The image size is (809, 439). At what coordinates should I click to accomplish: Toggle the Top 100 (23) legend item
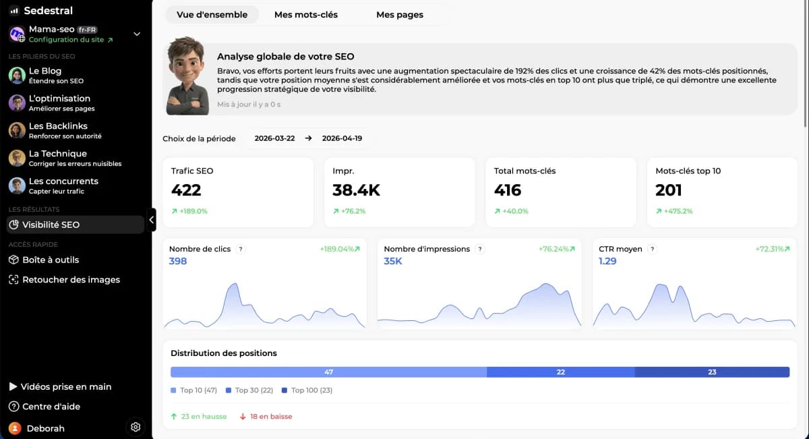pos(307,390)
